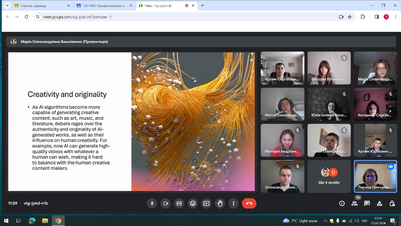Image resolution: width=401 pixels, height=226 pixels.
Task: Switch to the 'Главная страница' browser tab
Action: click(x=38, y=6)
